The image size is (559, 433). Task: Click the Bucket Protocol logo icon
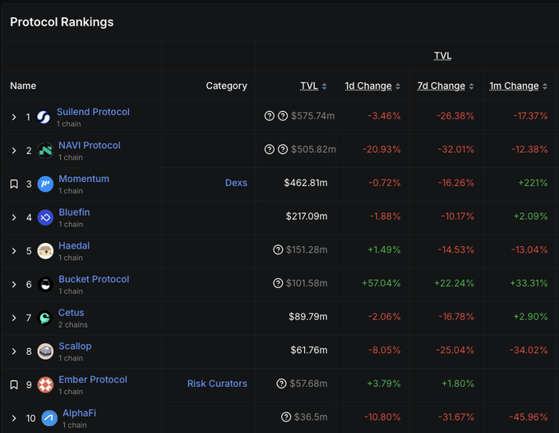tap(45, 285)
